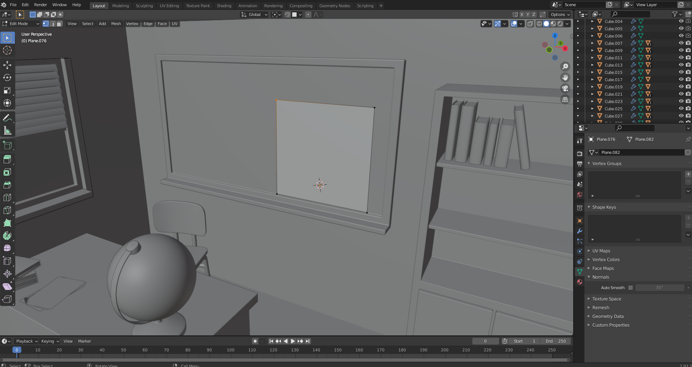Image resolution: width=692 pixels, height=367 pixels.
Task: Switch to the UV Editing workspace tab
Action: [169, 6]
